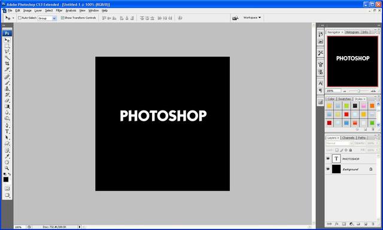Expand the collapsed dock panel strip
The height and width of the screenshot is (230, 383).
click(322, 25)
